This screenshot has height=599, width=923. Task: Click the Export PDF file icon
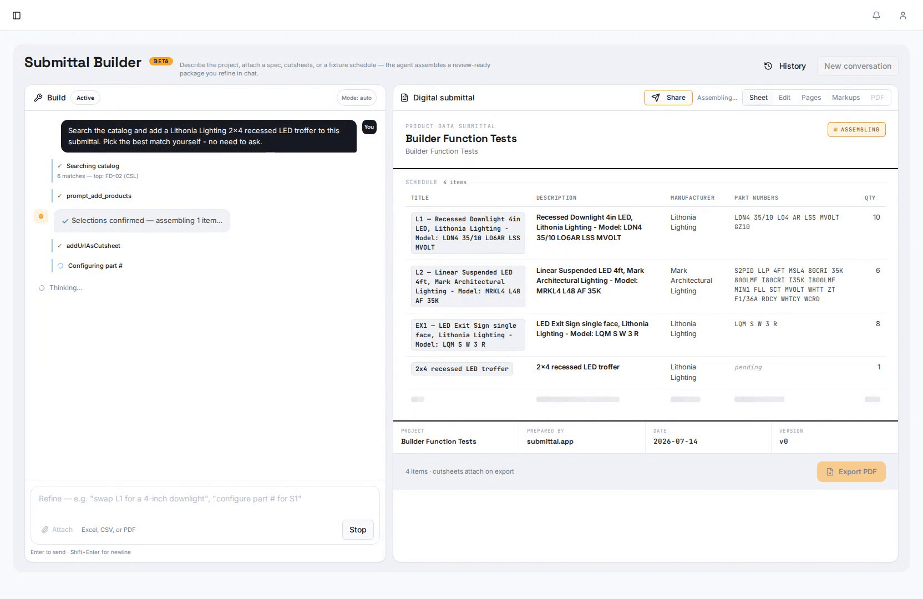pos(830,472)
